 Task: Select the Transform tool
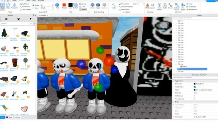14,6
